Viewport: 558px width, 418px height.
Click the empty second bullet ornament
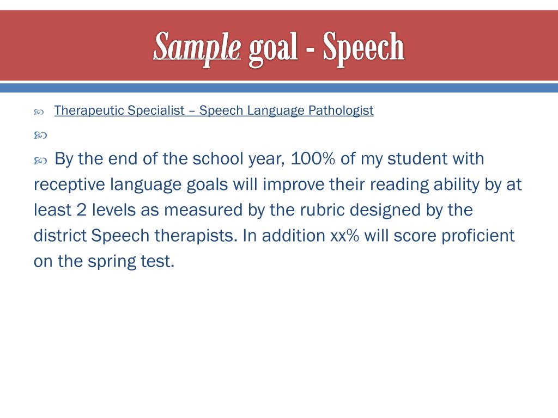pos(40,136)
